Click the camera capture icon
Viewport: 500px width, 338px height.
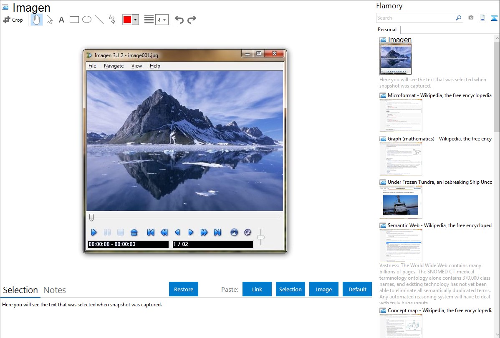point(471,18)
